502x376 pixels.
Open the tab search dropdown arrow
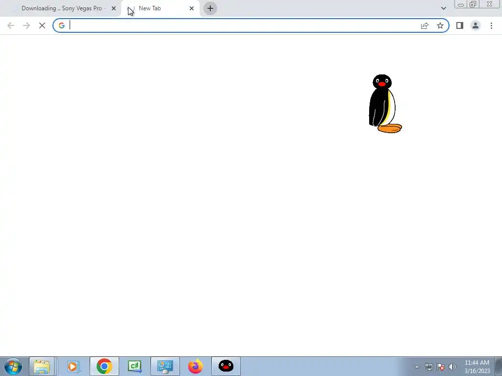point(443,8)
